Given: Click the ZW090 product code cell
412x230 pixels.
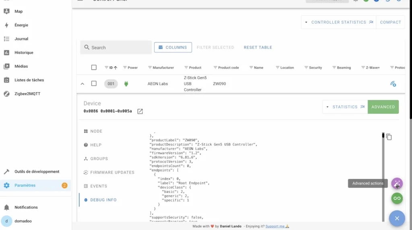Looking at the screenshot, I should [219, 84].
